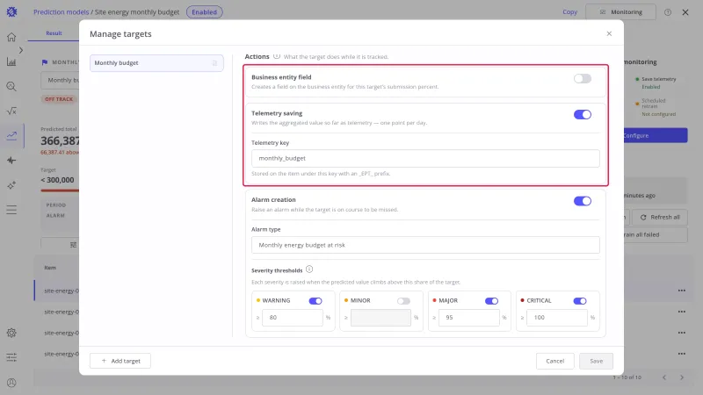Click the Enabled status badge
703x395 pixels.
tap(205, 12)
